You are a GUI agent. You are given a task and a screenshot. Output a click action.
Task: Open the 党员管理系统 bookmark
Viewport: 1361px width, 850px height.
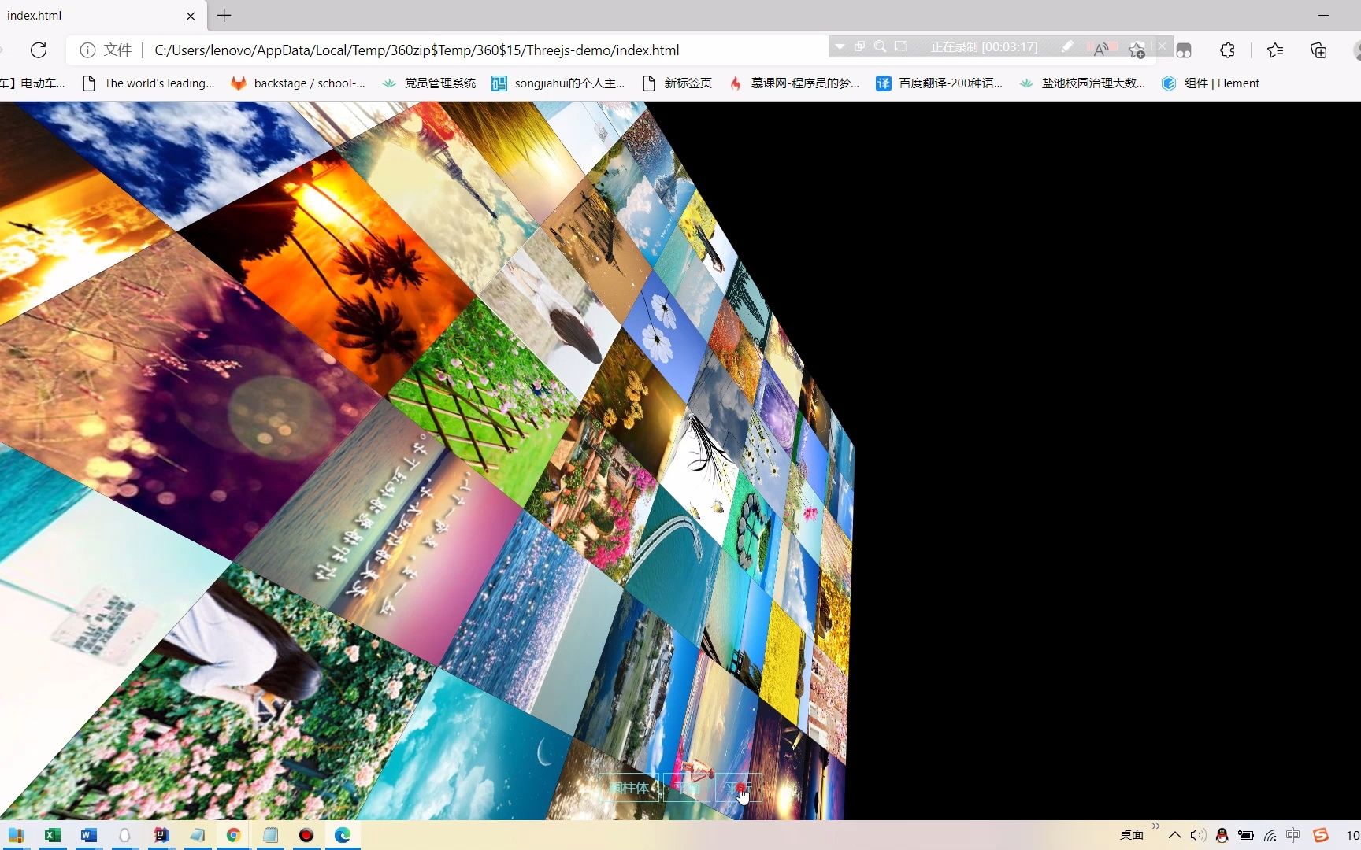coord(428,83)
